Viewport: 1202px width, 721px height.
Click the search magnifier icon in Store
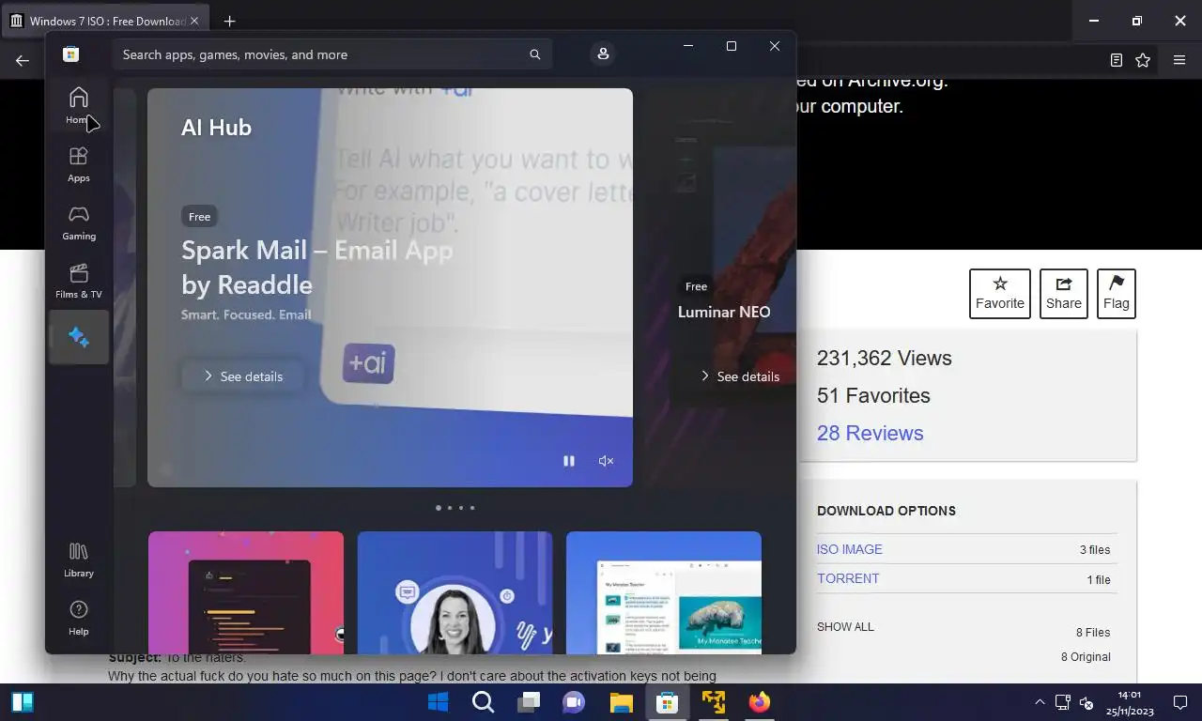534,54
